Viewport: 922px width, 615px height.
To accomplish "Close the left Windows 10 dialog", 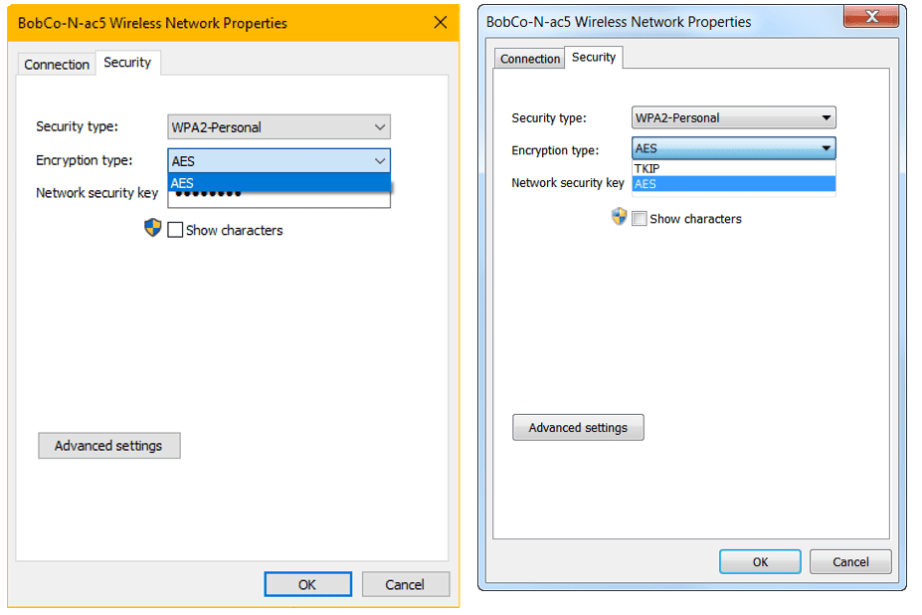I will (441, 22).
